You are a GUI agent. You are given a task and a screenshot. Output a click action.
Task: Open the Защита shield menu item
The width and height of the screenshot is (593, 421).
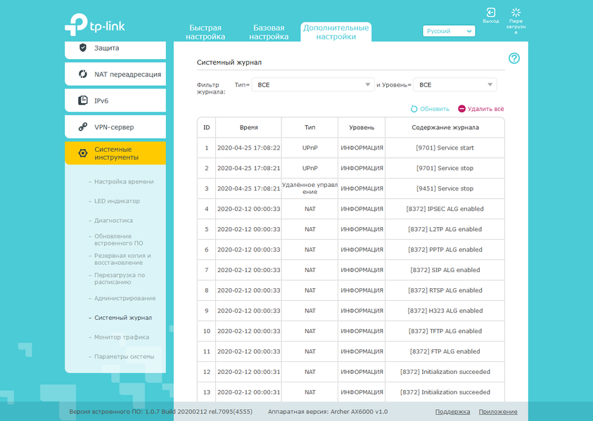115,49
